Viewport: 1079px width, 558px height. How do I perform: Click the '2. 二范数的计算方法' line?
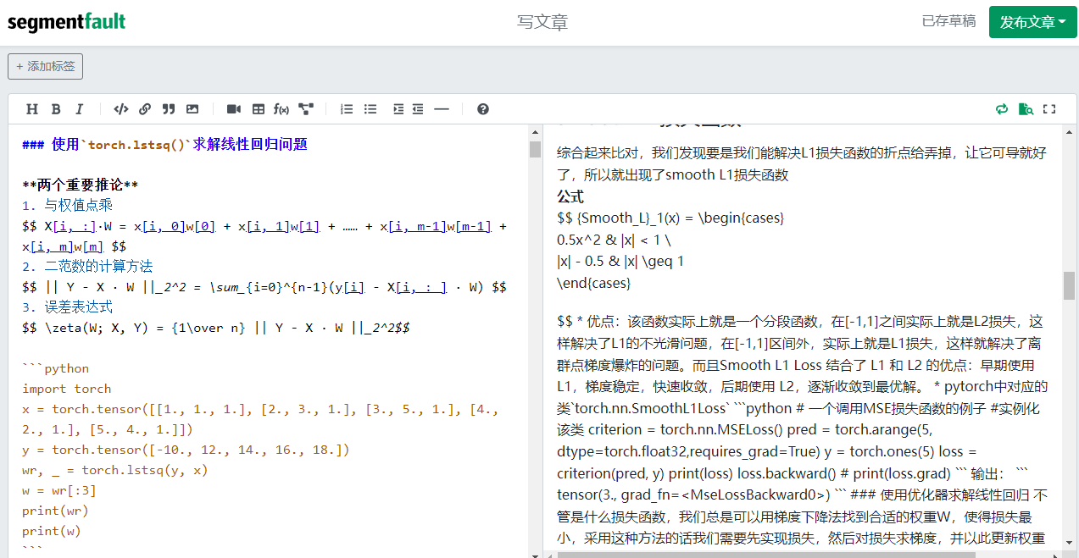(x=87, y=267)
